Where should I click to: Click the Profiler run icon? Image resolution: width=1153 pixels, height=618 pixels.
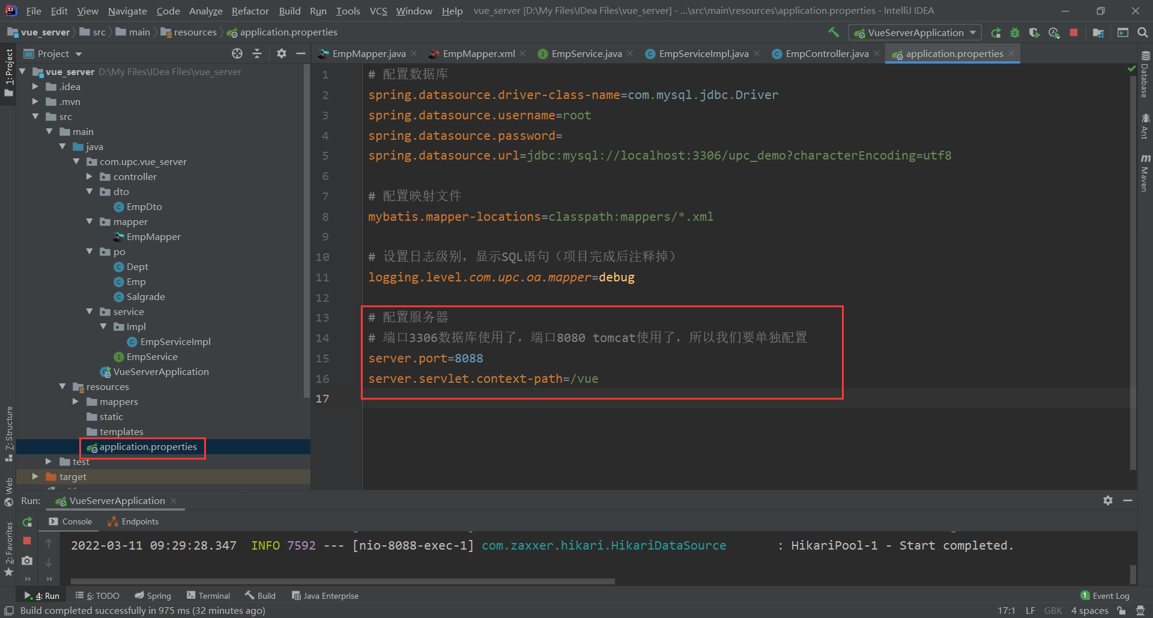(1054, 32)
